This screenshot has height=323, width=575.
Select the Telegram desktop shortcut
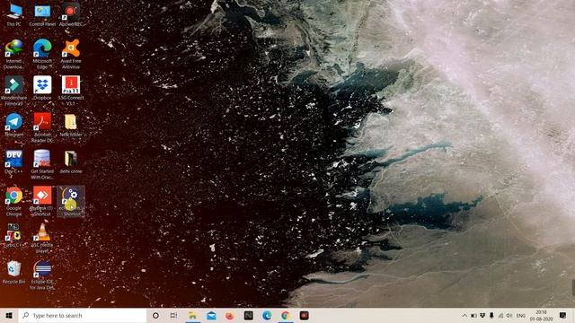coord(14,126)
